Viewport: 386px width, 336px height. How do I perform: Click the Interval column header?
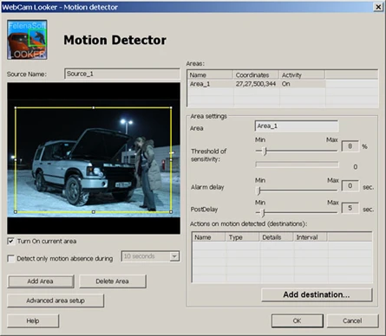[x=311, y=237]
